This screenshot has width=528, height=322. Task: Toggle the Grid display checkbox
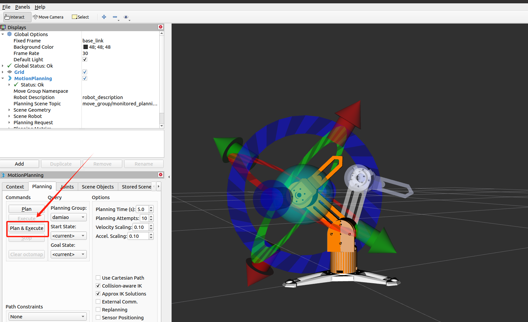[x=85, y=72]
